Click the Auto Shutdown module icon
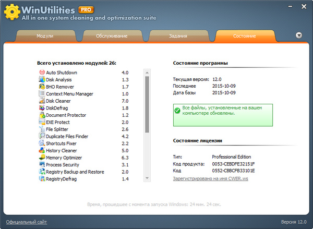 (42, 73)
